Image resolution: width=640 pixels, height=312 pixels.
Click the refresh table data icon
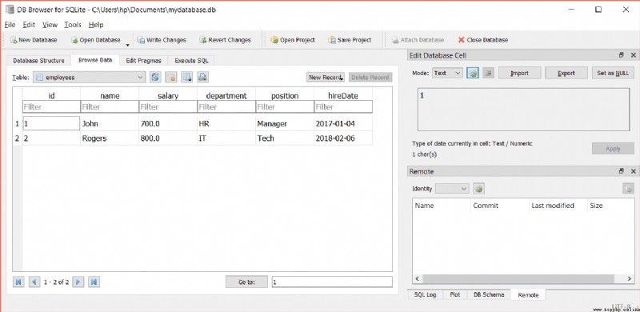pos(155,77)
